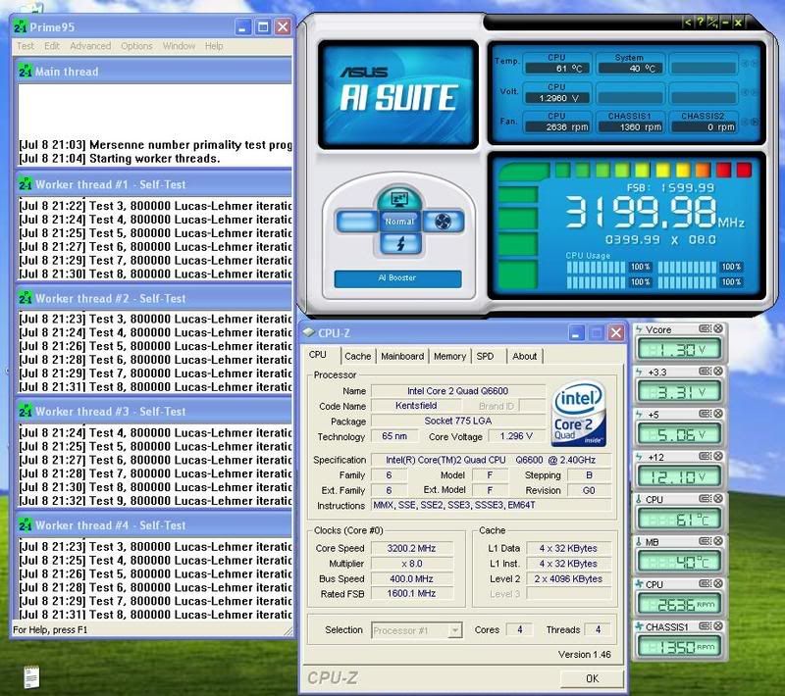Image resolution: width=785 pixels, height=696 pixels.
Task: Switch to the About tab in CPU-Z
Action: 524,356
